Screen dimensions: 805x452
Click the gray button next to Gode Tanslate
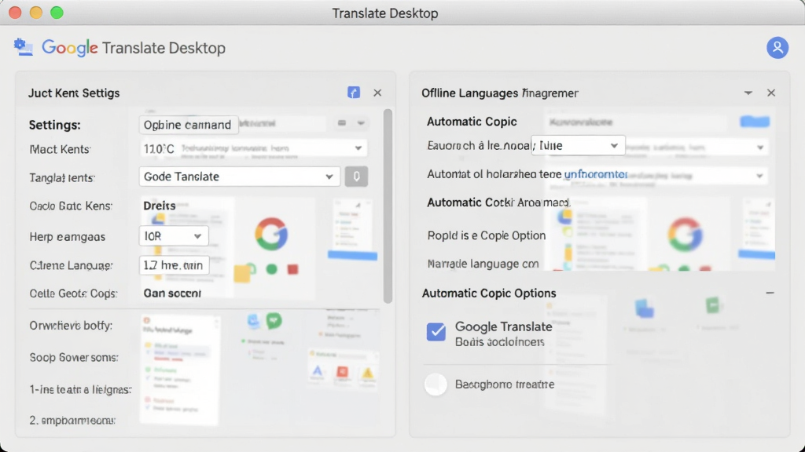coord(356,177)
